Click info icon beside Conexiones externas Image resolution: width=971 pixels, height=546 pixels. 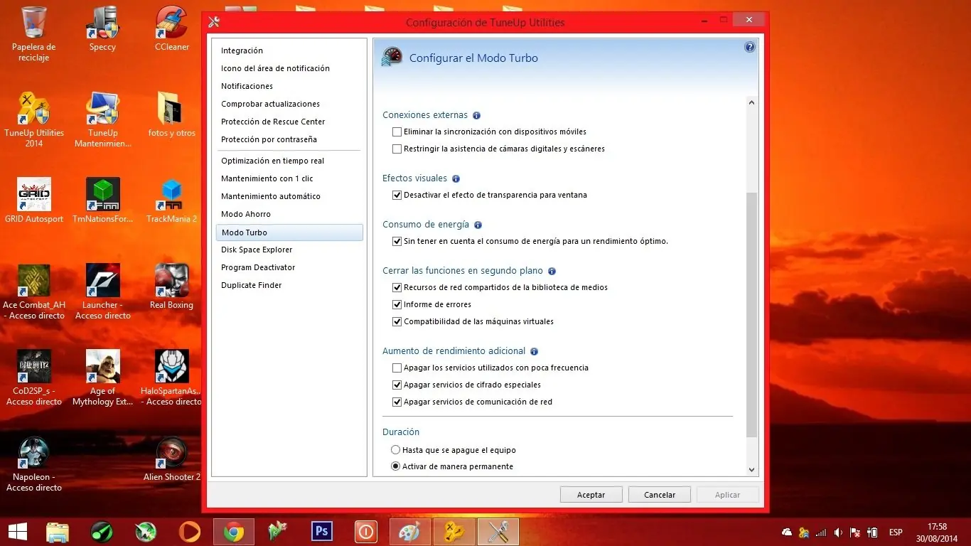[x=476, y=115]
